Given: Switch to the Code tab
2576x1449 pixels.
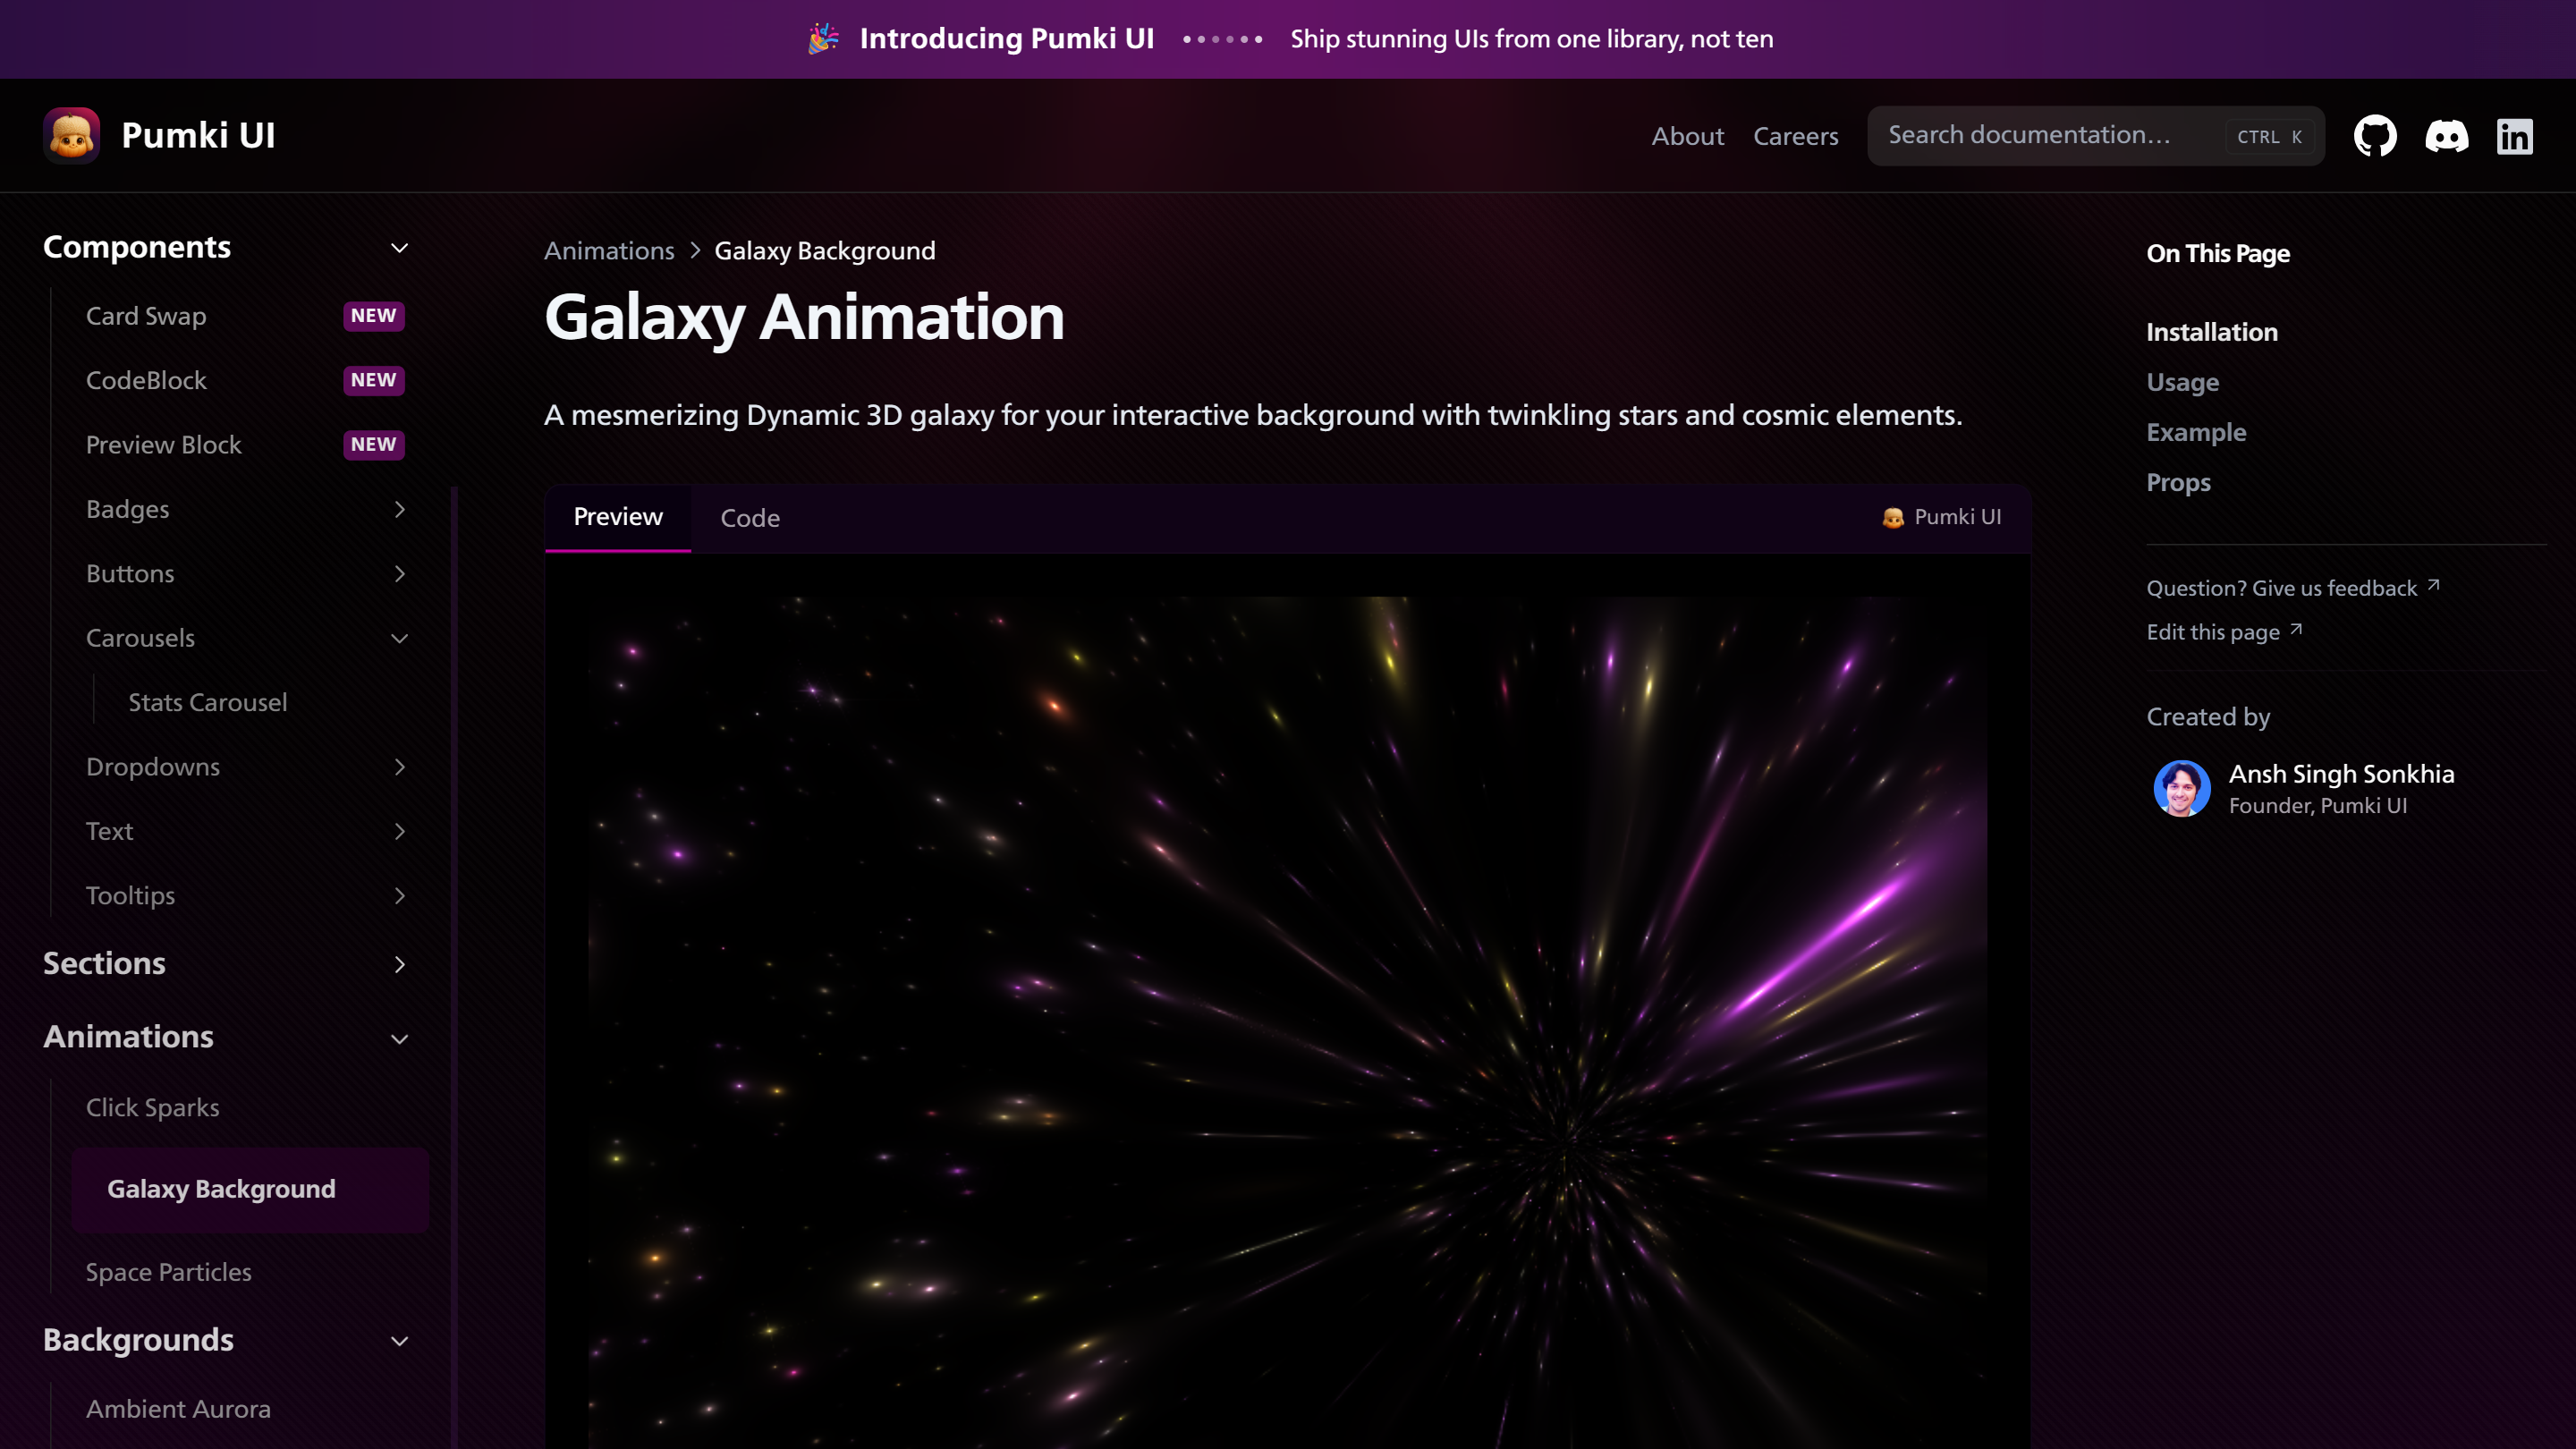Looking at the screenshot, I should pyautogui.click(x=750, y=518).
